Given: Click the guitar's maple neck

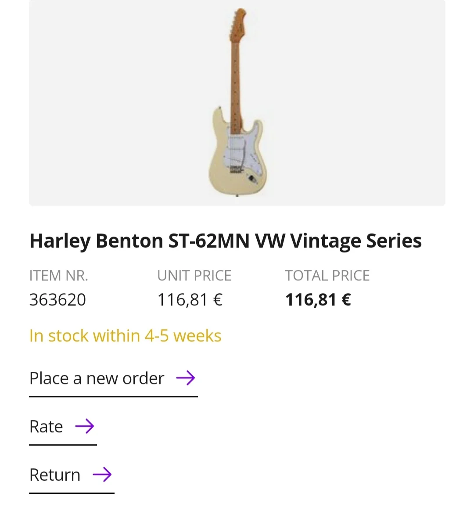Looking at the screenshot, I should pyautogui.click(x=236, y=79).
